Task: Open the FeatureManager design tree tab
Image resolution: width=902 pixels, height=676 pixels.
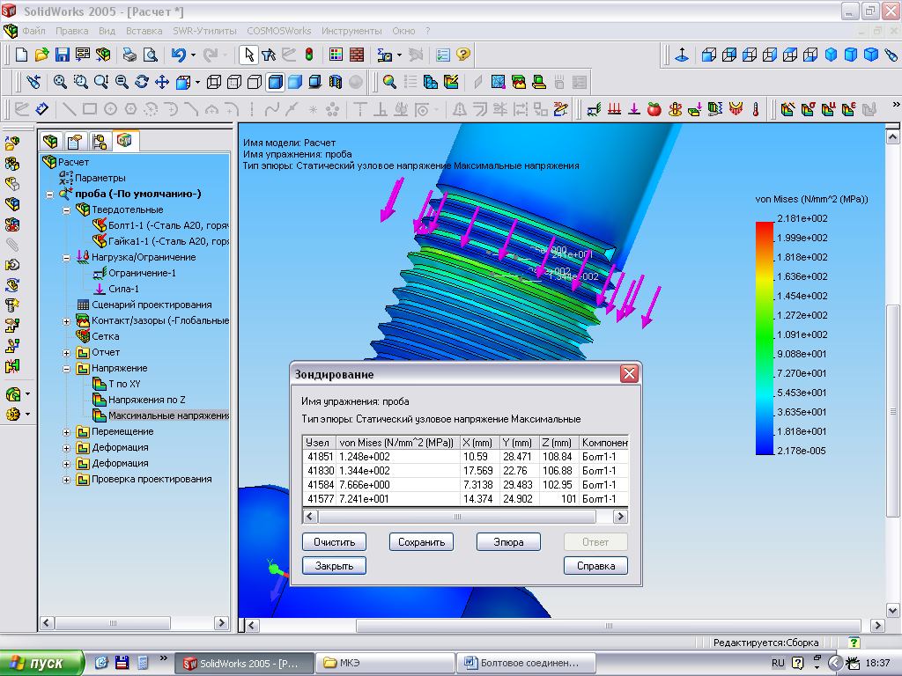Action: click(x=50, y=141)
